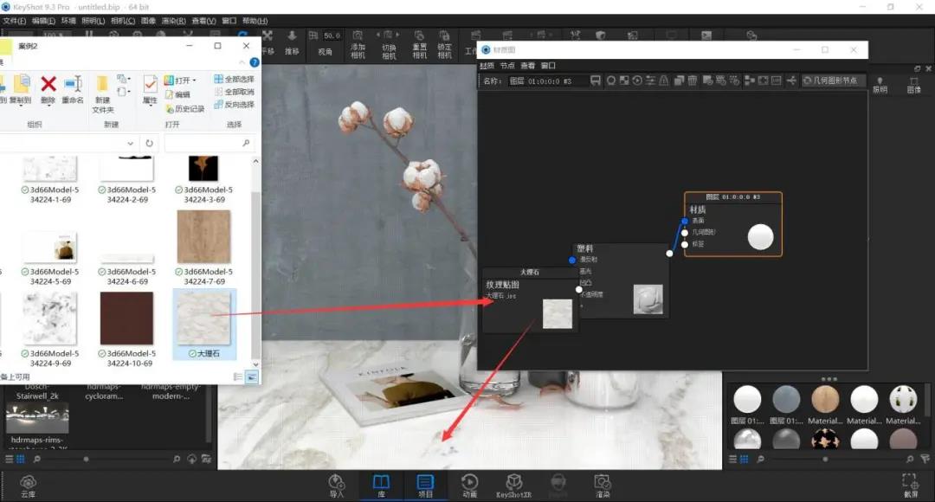This screenshot has width=935, height=502.
Task: Click 属性 properties icon in Explorer ribbon
Action: click(150, 84)
